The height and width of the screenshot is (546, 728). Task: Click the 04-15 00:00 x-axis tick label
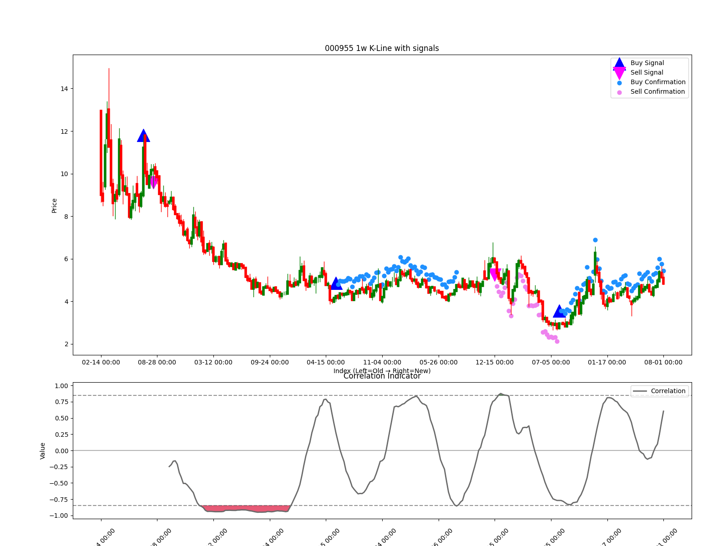tap(326, 362)
